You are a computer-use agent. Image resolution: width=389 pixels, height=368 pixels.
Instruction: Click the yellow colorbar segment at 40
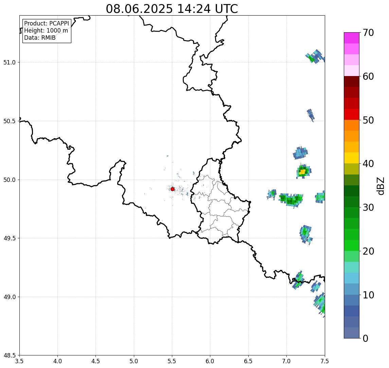click(x=352, y=158)
